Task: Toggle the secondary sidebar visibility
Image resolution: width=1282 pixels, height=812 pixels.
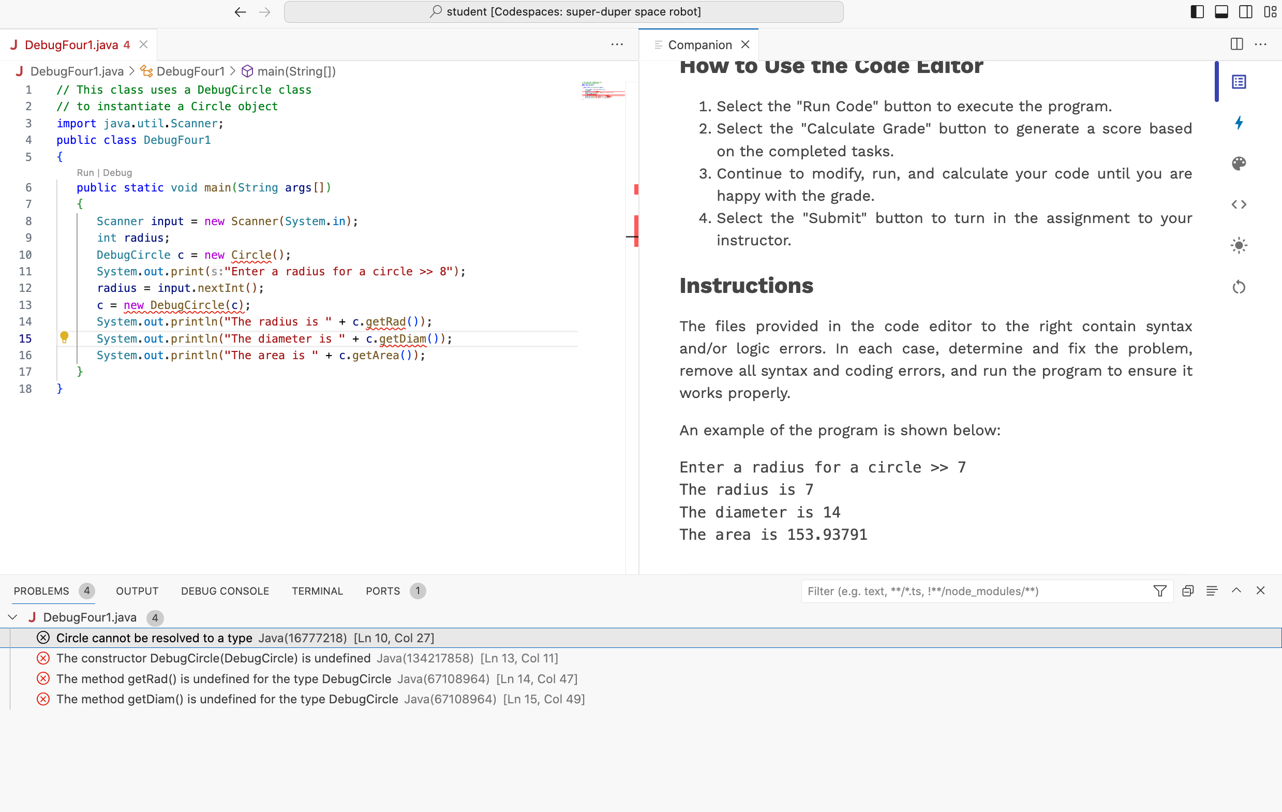Action: point(1245,11)
